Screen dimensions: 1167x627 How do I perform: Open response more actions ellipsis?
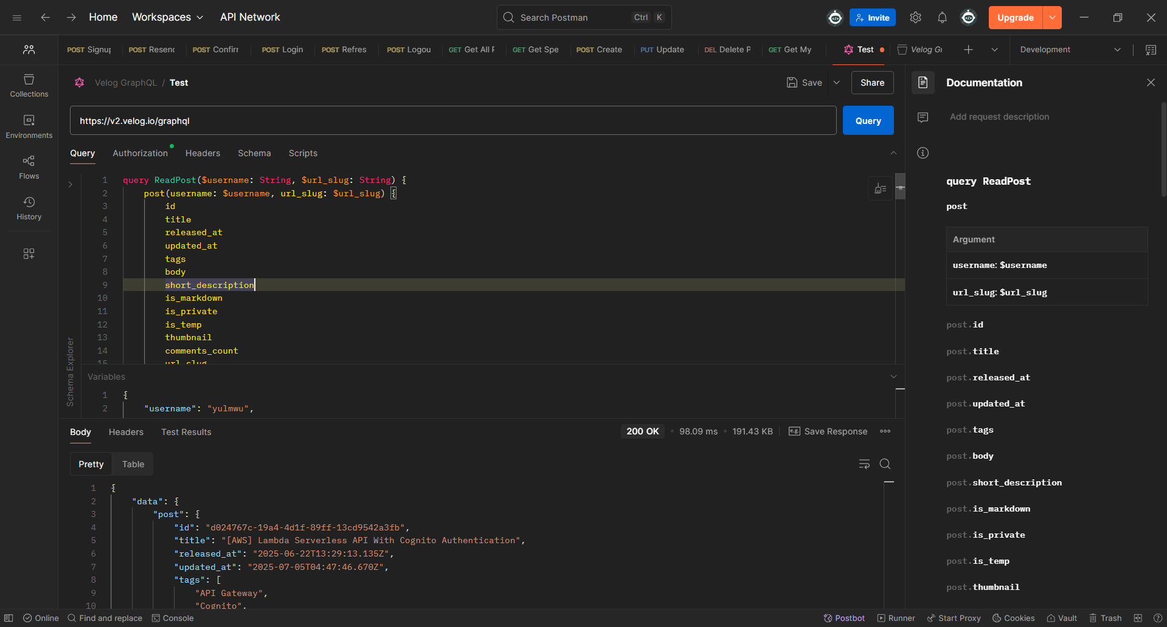(885, 431)
